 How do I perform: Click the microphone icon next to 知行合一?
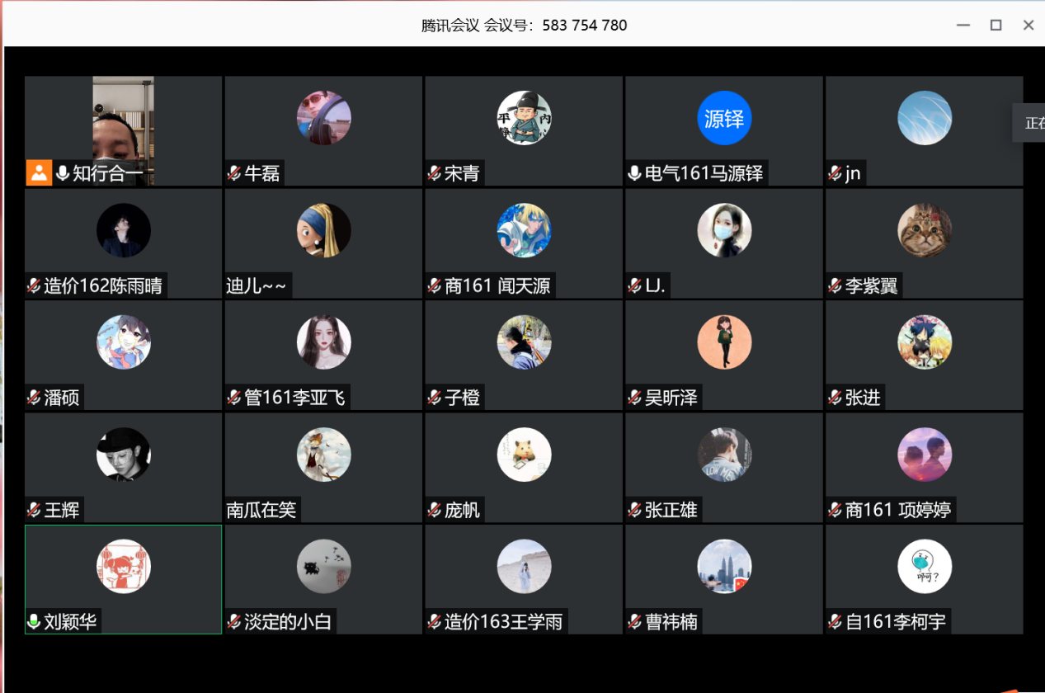tap(62, 173)
